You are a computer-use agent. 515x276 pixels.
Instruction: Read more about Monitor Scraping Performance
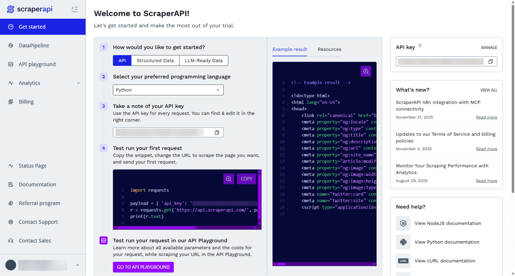click(x=486, y=181)
